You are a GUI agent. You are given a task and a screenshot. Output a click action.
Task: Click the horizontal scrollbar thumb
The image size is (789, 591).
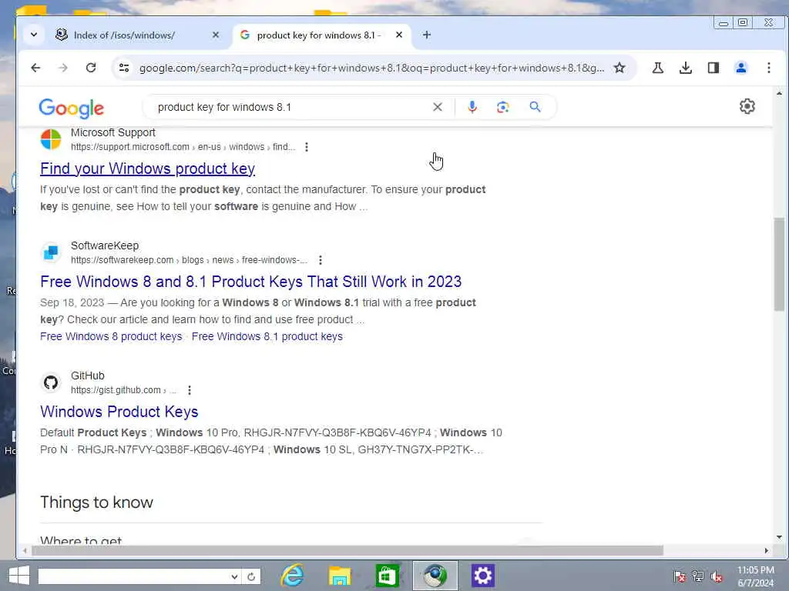point(347,551)
